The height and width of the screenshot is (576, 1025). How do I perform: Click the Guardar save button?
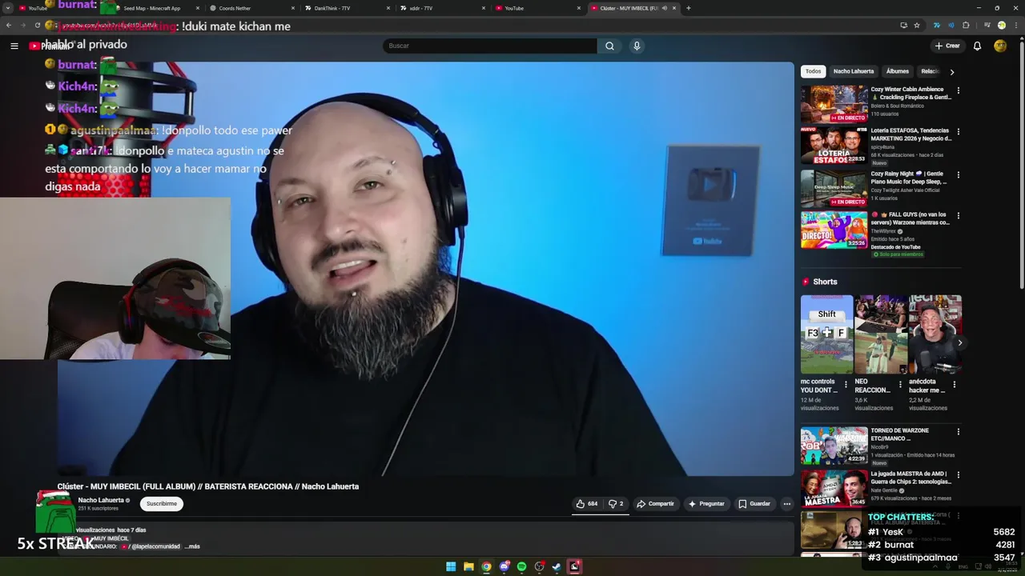tap(754, 504)
